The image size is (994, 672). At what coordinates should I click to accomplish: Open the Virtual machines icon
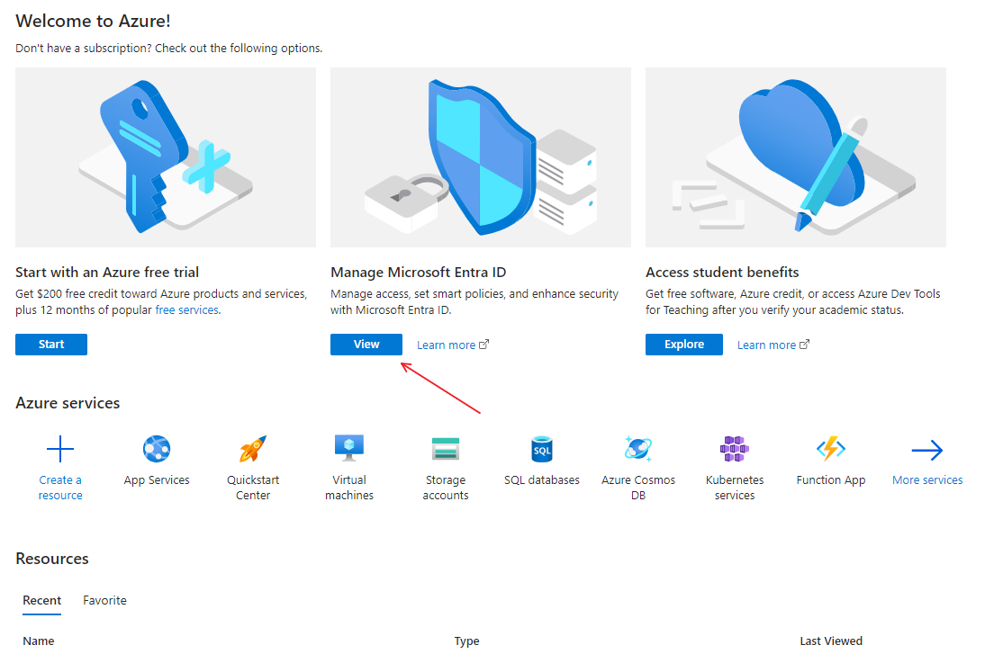click(349, 447)
